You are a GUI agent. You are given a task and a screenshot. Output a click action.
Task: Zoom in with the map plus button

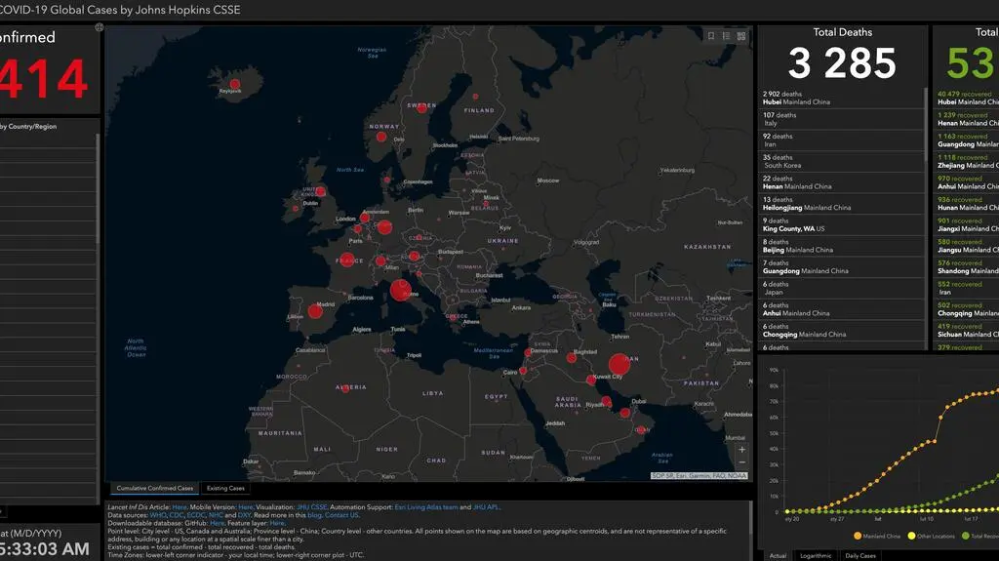(741, 450)
